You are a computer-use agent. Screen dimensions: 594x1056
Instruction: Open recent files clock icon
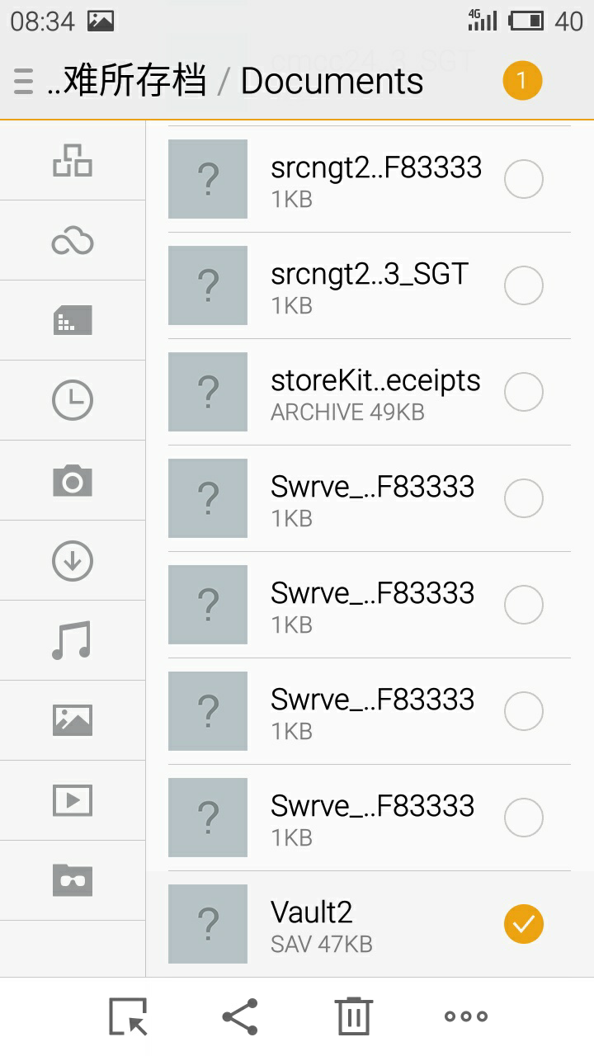(73, 400)
